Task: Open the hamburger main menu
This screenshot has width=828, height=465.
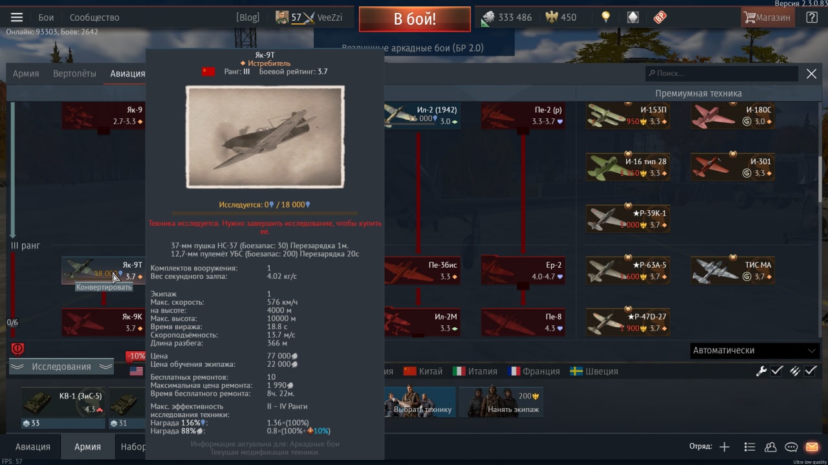Action: (16, 17)
